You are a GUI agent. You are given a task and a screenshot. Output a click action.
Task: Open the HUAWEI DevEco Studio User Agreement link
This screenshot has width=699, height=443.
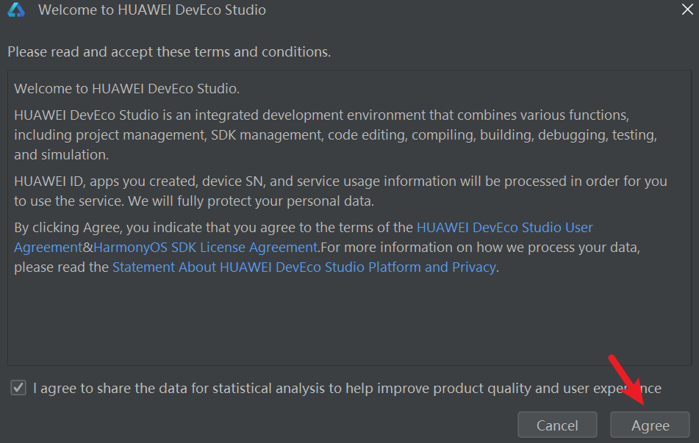[x=505, y=228]
